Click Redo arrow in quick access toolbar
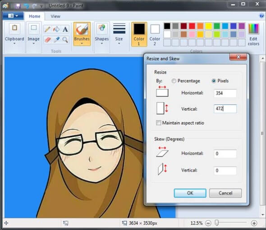266x230 pixels. pyautogui.click(x=34, y=6)
